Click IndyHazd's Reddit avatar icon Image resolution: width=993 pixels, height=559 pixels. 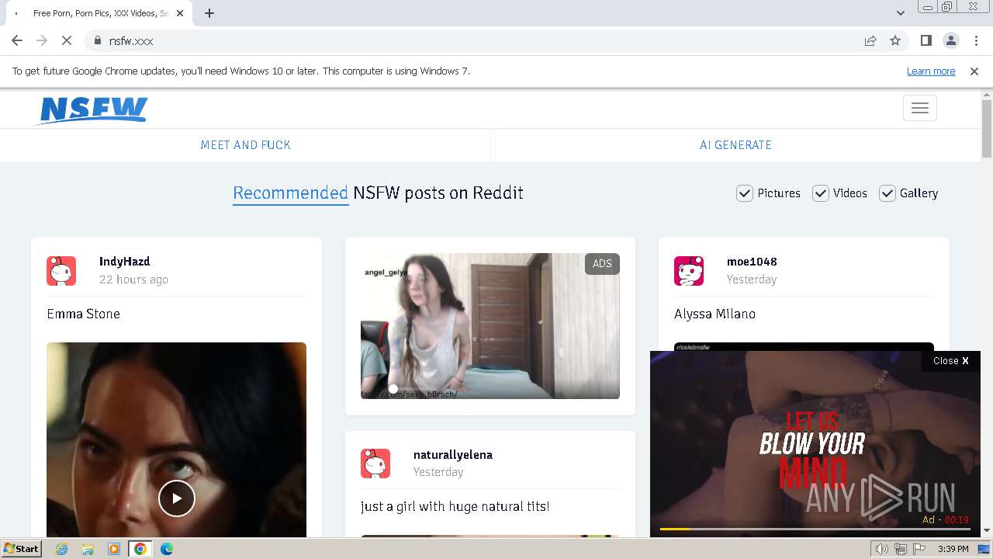pyautogui.click(x=61, y=271)
